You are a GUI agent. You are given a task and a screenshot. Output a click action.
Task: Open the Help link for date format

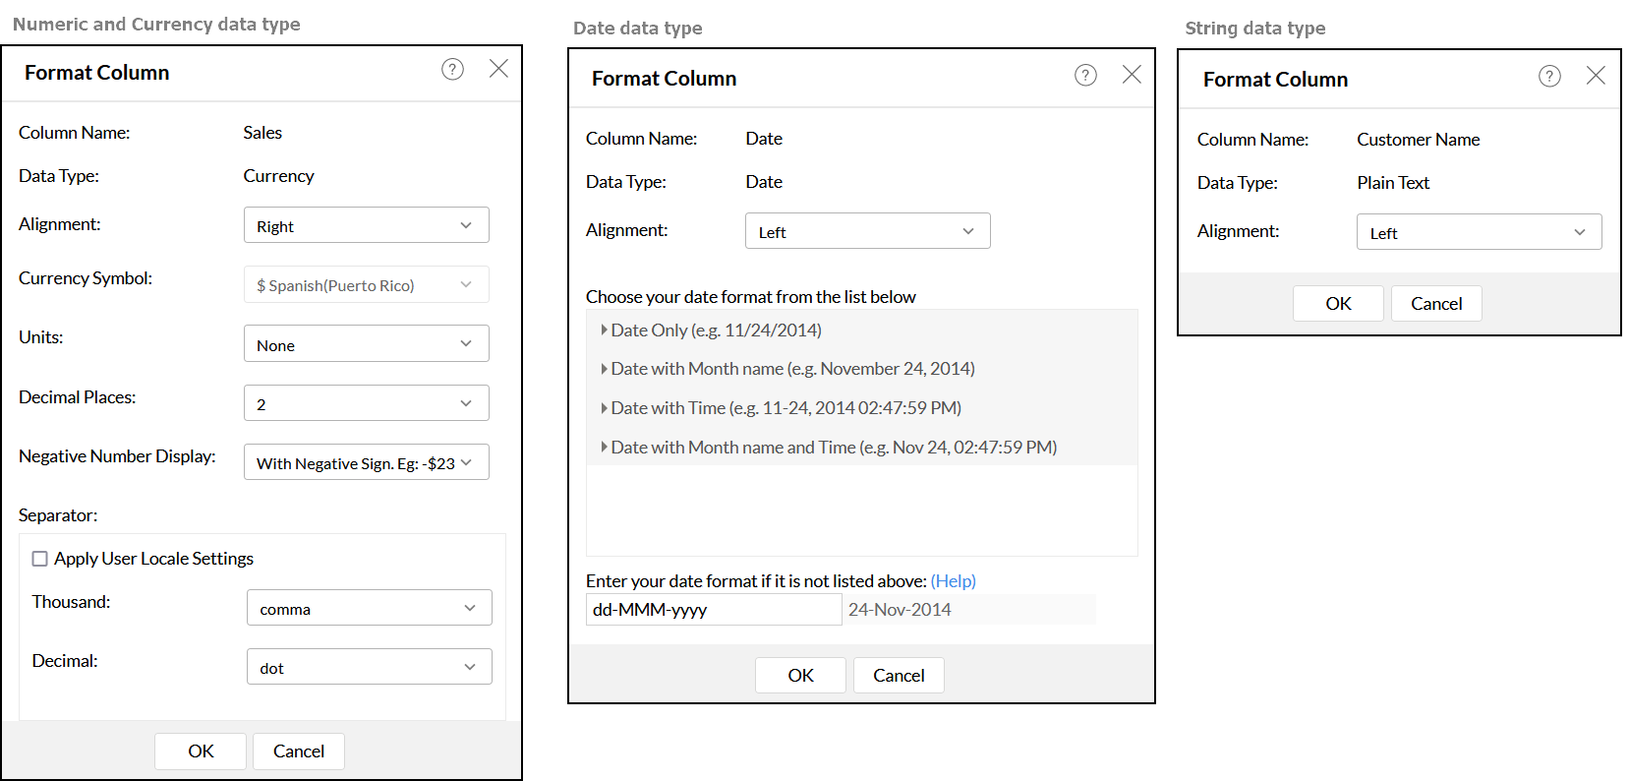coord(953,581)
